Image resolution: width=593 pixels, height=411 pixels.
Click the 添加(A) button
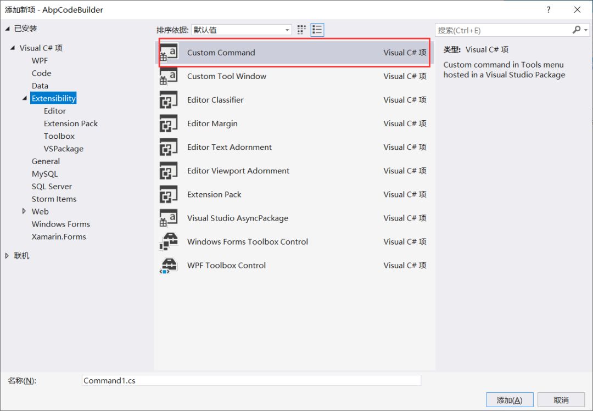tap(510, 400)
